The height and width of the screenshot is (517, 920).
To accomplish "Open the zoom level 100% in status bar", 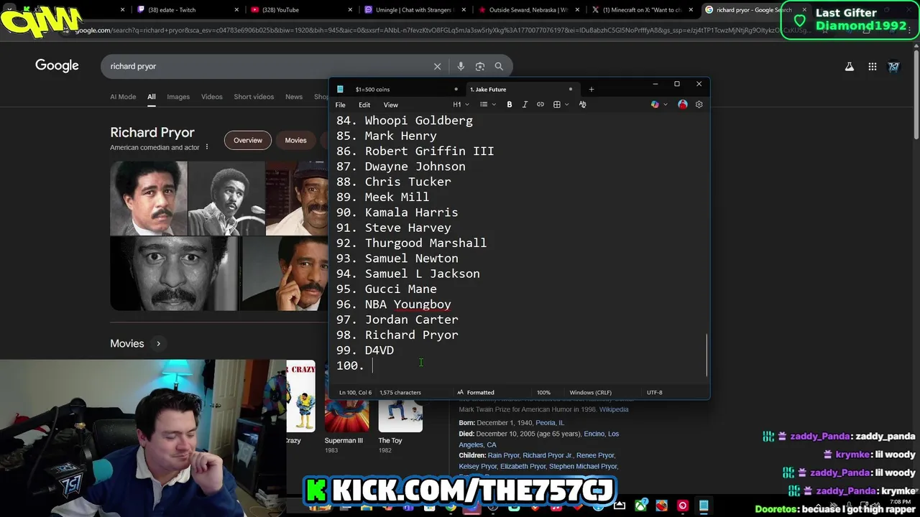I will pyautogui.click(x=543, y=392).
